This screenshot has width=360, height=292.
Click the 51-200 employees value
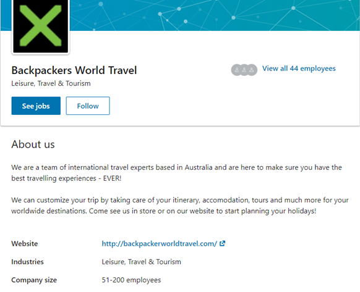131,280
